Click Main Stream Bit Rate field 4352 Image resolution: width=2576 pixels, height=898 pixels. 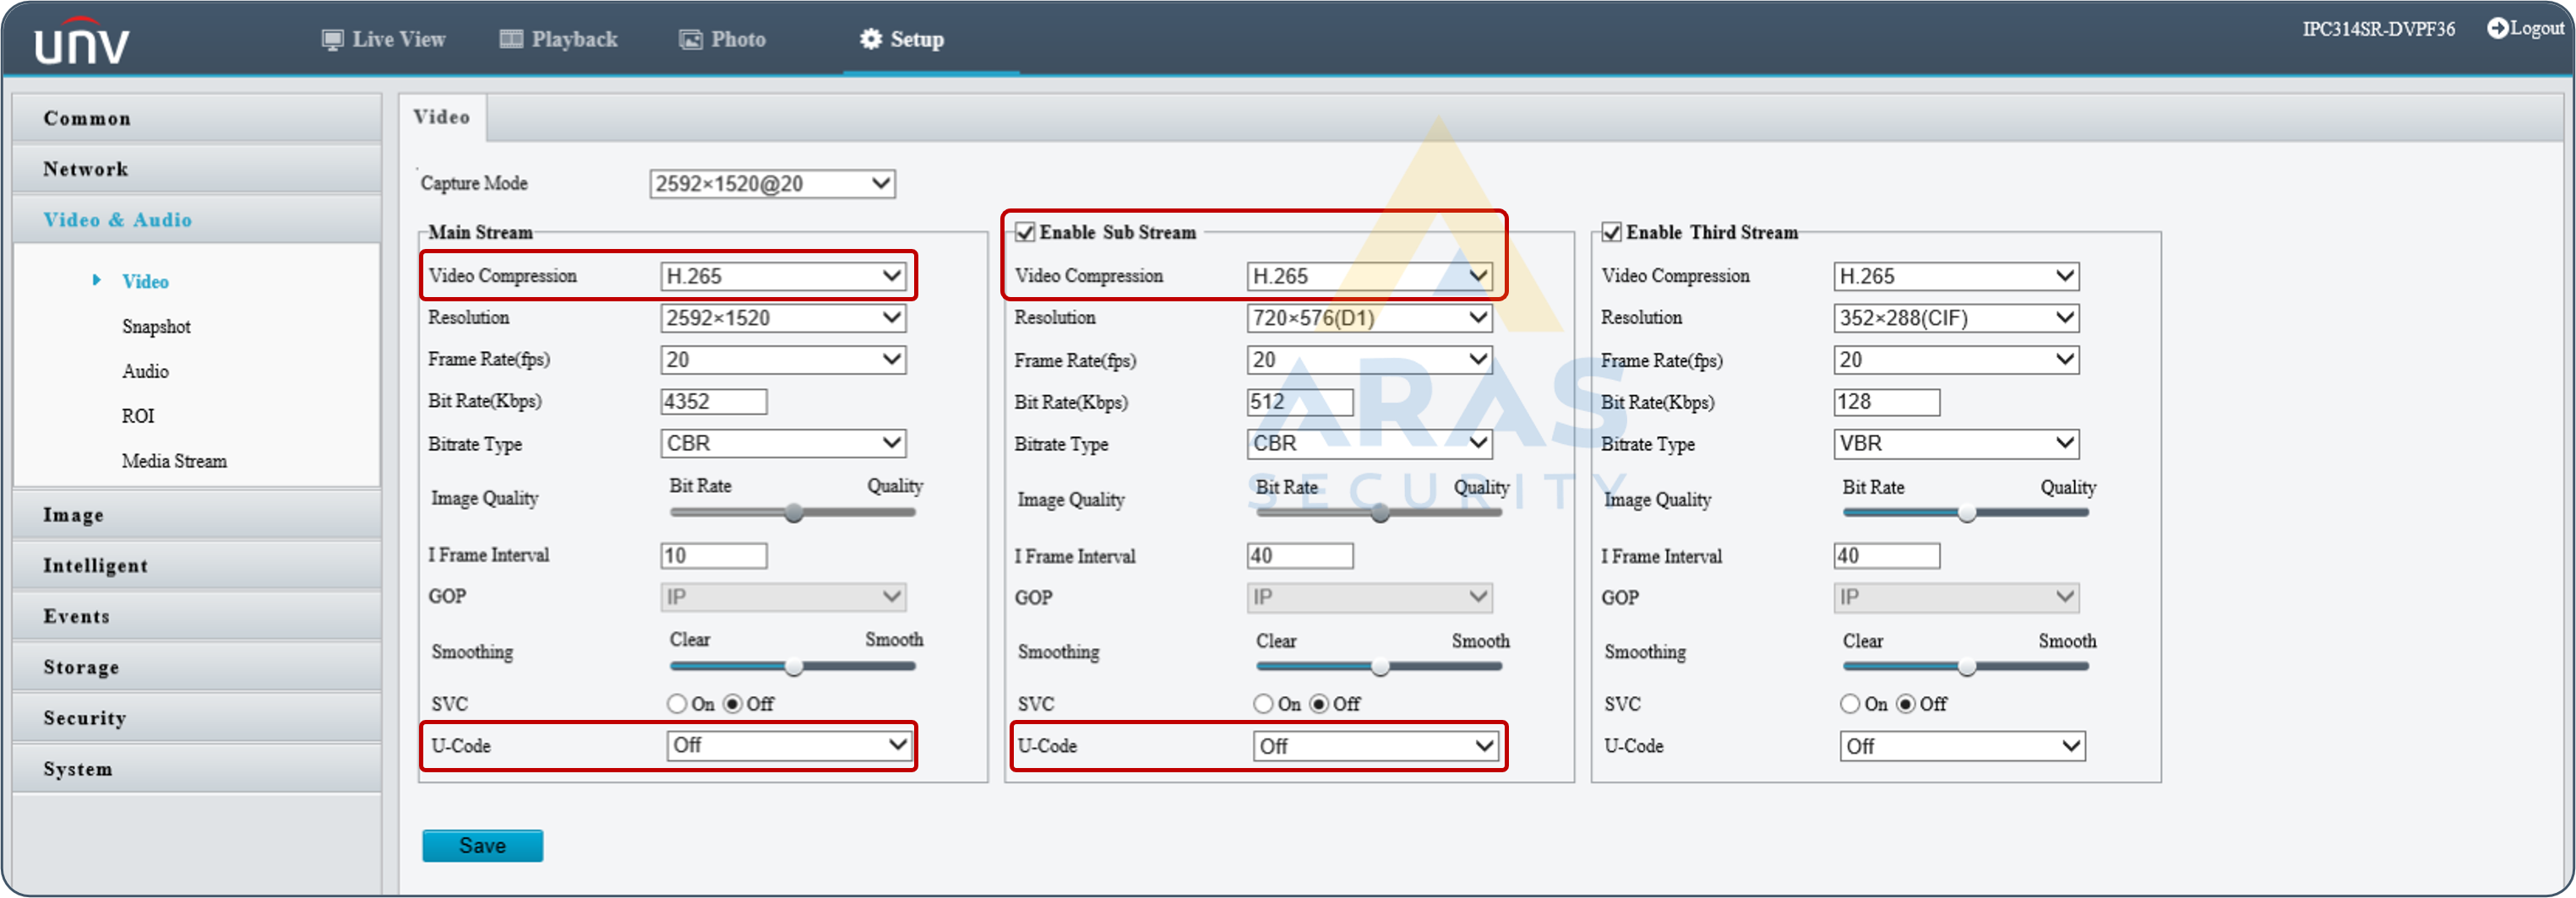[714, 403]
